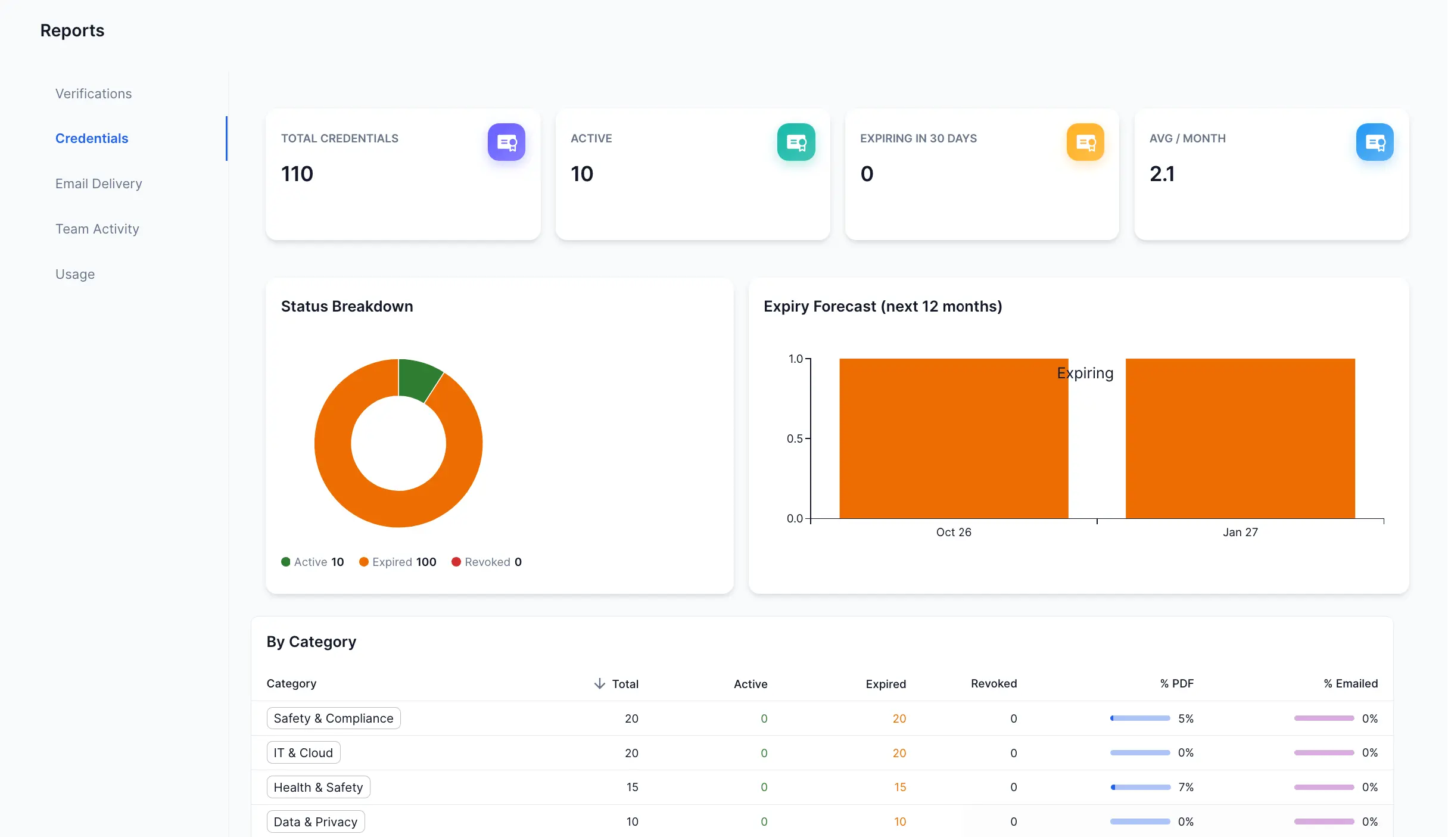Click the sort arrow beside Total column
1448x837 pixels.
point(599,683)
